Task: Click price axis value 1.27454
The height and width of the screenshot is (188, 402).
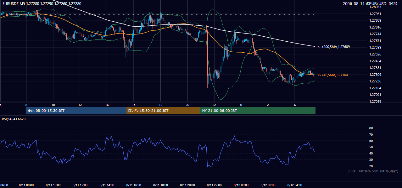Action: 376,61
